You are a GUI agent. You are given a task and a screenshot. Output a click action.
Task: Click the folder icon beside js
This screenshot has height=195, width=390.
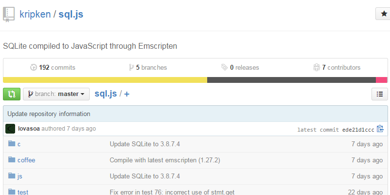pos(12,176)
